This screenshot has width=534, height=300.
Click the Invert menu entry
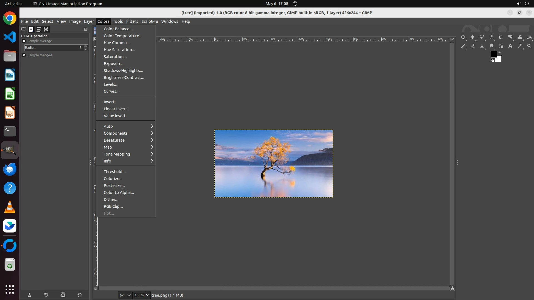(x=109, y=102)
